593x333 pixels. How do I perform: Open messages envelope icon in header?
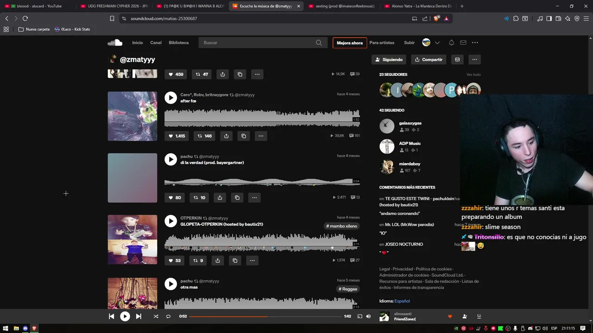(463, 43)
